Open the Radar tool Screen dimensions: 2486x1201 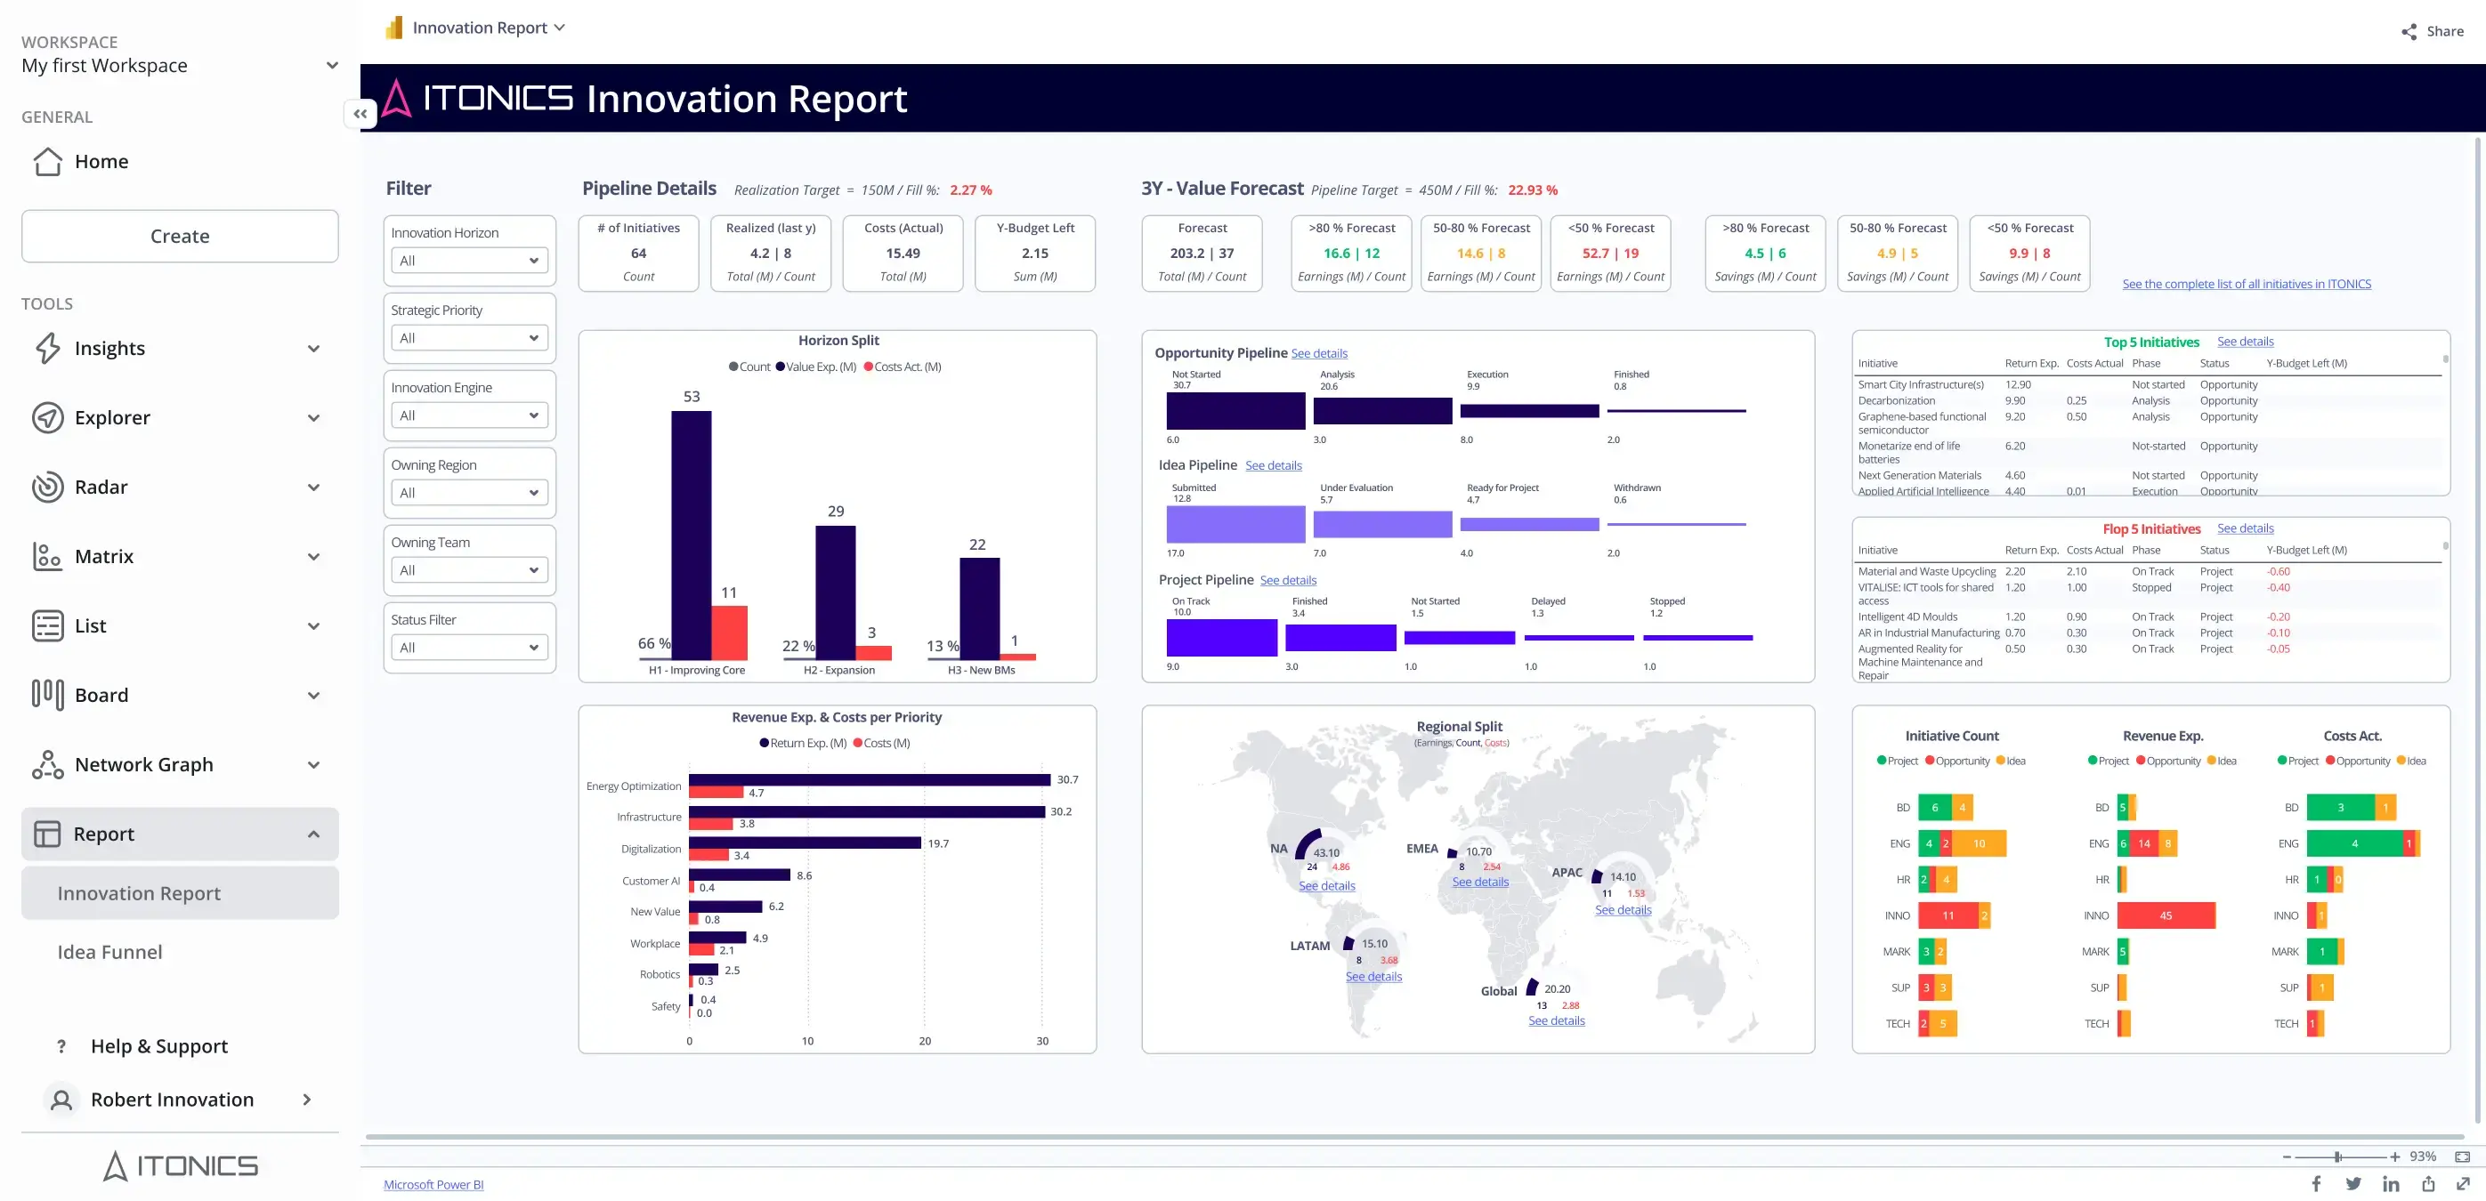tap(100, 488)
